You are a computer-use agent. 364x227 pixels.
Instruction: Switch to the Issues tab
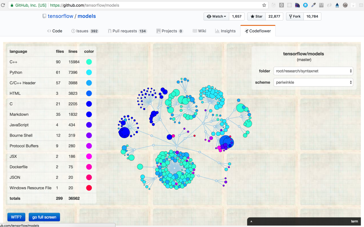85,31
